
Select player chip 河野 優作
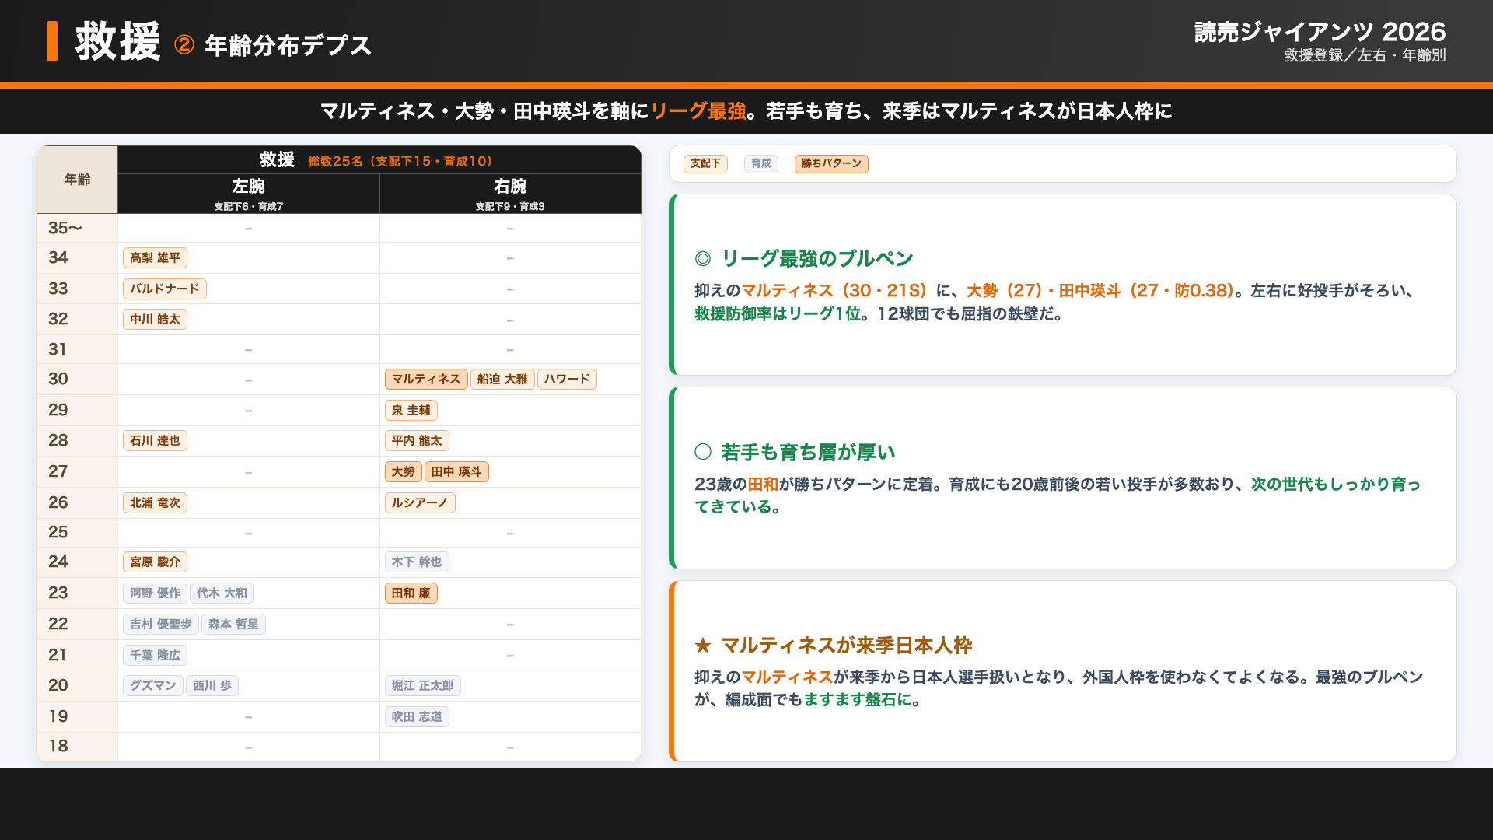155,593
